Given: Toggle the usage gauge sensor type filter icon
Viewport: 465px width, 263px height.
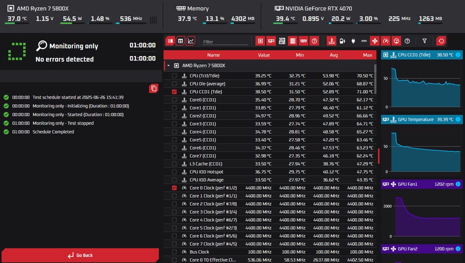Looking at the screenshot, I should [x=397, y=41].
